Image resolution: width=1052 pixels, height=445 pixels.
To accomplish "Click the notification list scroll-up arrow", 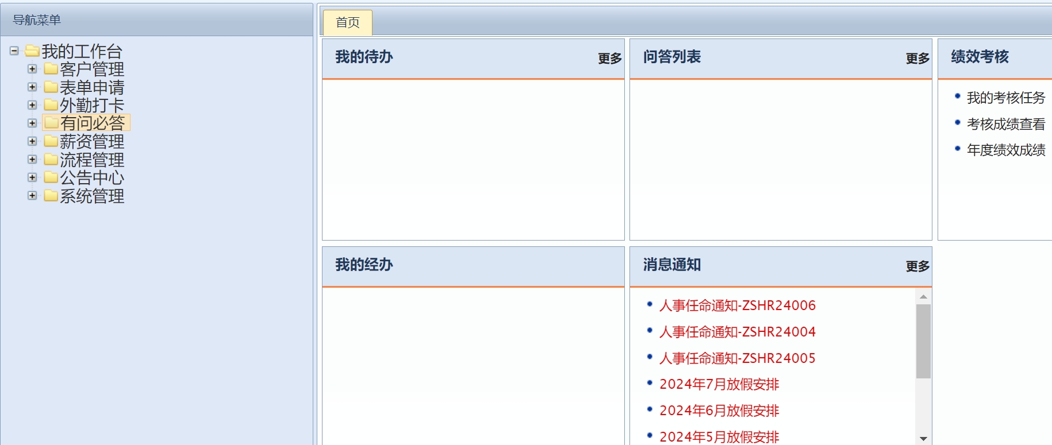I will coord(923,296).
